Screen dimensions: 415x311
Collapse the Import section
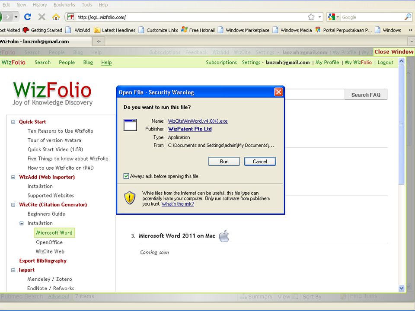13,270
